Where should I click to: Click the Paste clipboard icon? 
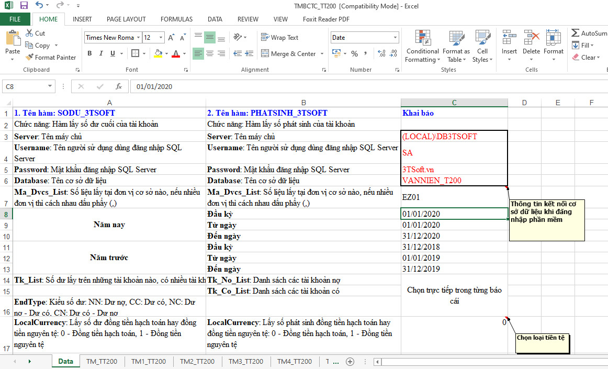click(x=13, y=39)
